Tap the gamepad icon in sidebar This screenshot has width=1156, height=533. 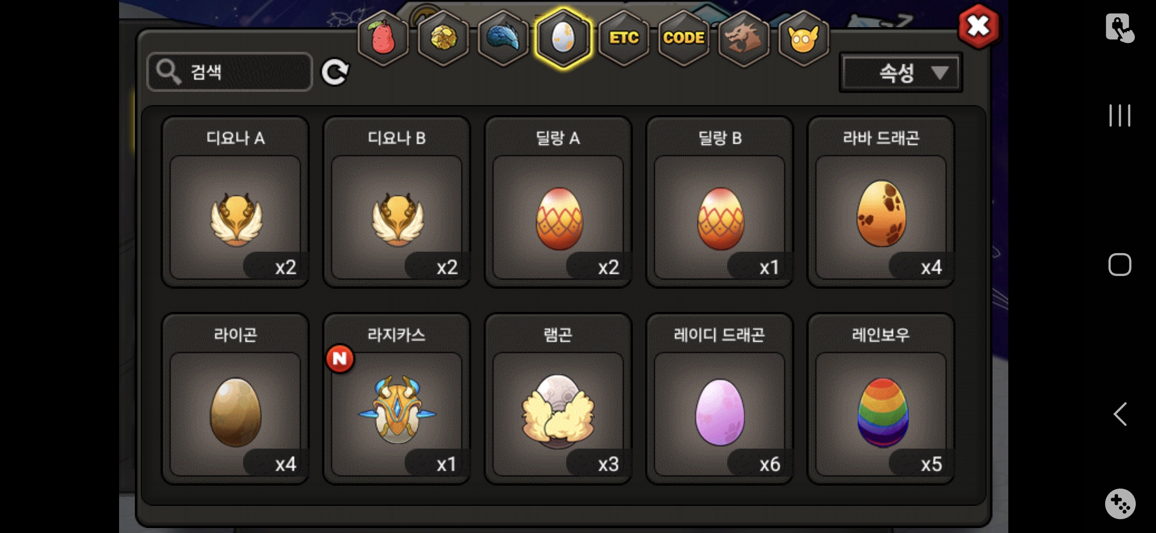tap(1120, 504)
